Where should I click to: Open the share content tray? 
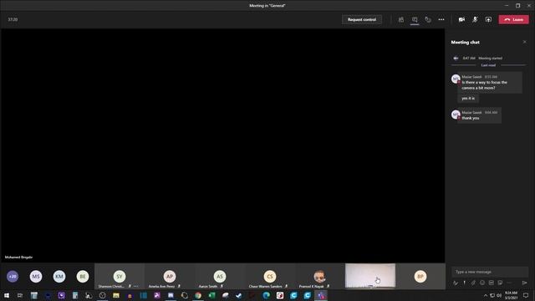click(x=488, y=19)
